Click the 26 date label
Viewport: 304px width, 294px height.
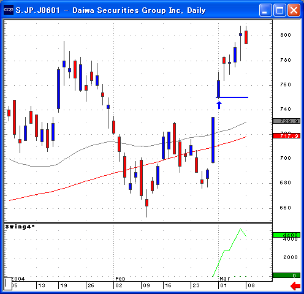click(91, 285)
